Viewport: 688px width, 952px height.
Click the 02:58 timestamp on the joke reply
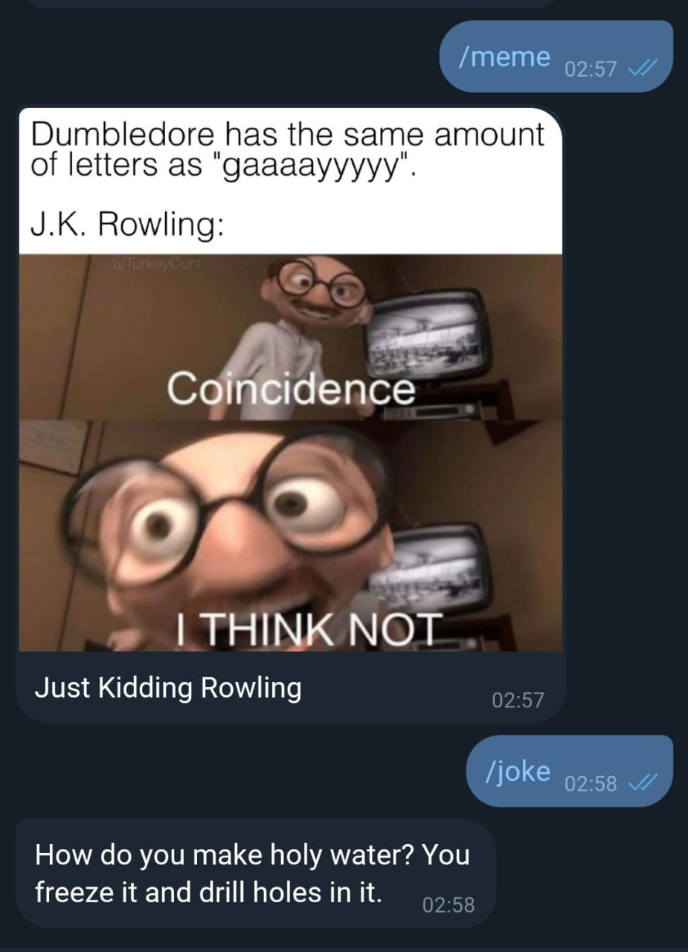(448, 904)
